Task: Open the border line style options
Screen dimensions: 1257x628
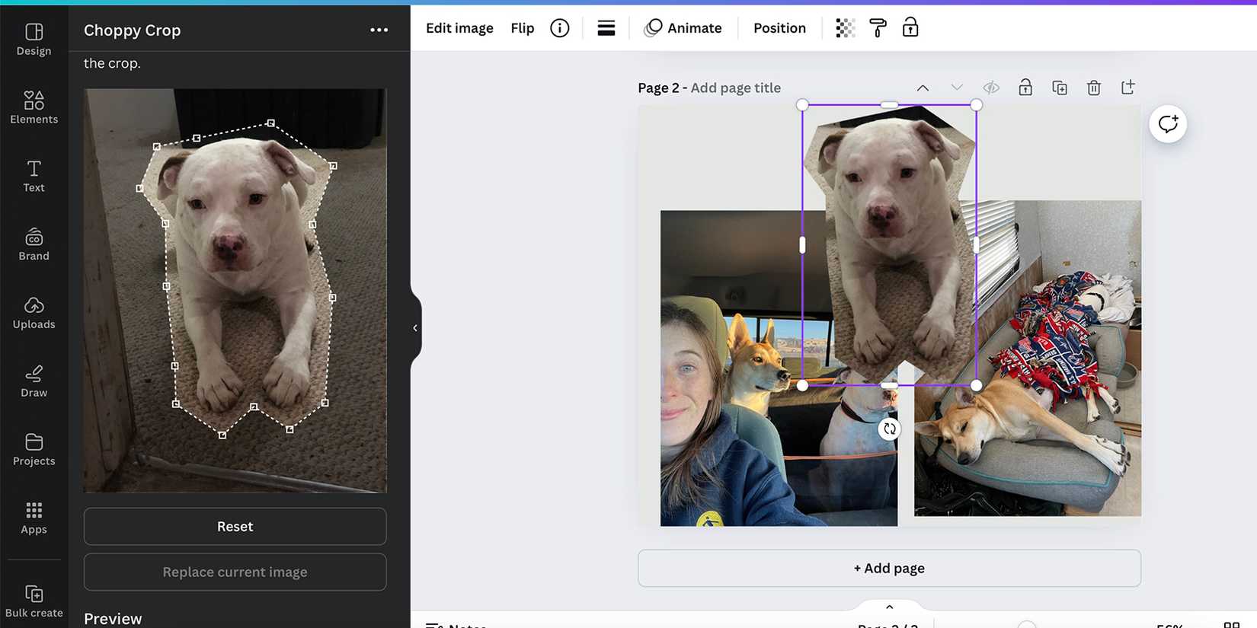Action: pyautogui.click(x=606, y=28)
